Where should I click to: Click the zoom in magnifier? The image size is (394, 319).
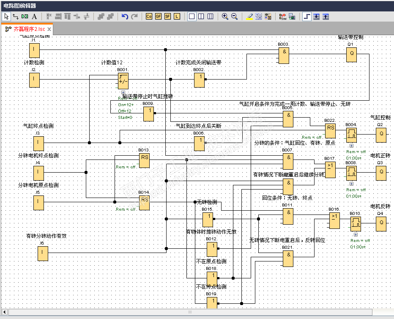click(225, 16)
